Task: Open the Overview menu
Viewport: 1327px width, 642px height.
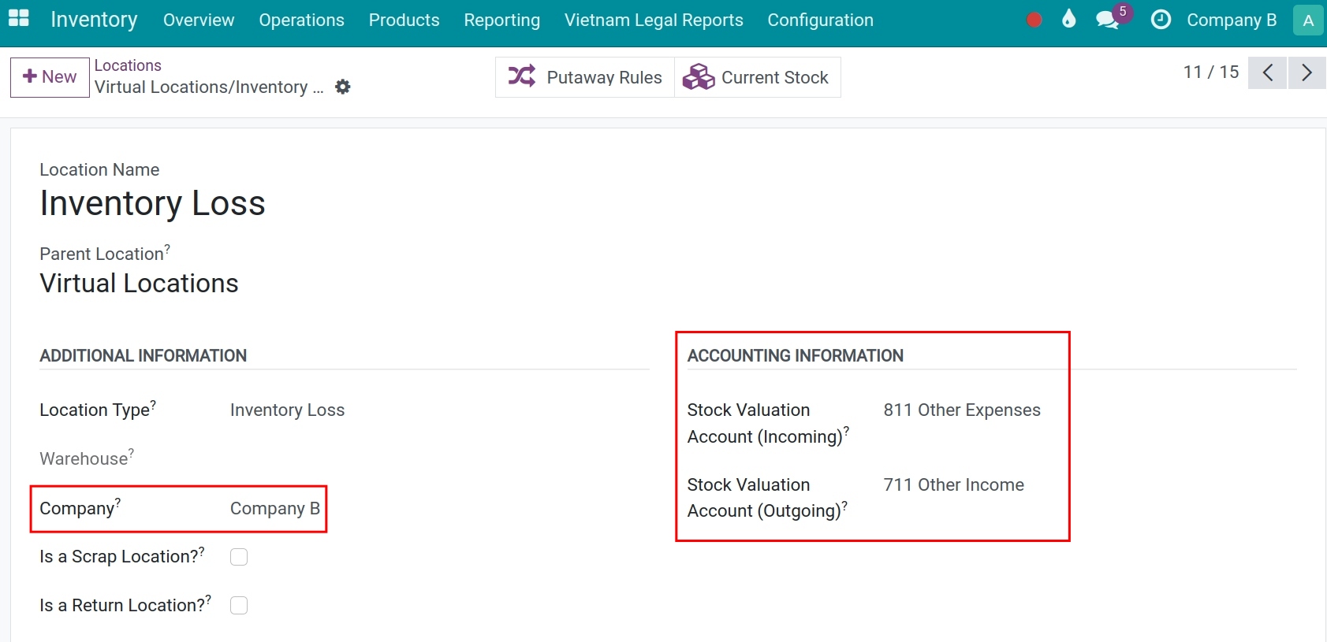Action: pyautogui.click(x=199, y=20)
